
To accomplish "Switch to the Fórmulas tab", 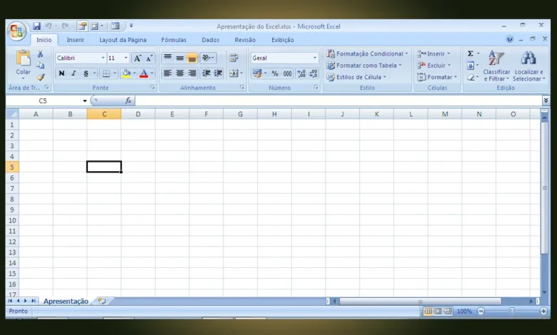I will tap(174, 40).
